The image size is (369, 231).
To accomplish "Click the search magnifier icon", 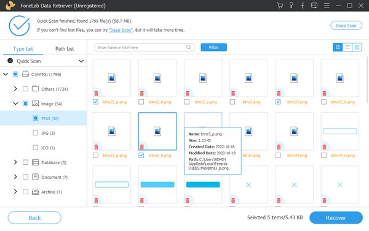I will (189, 47).
